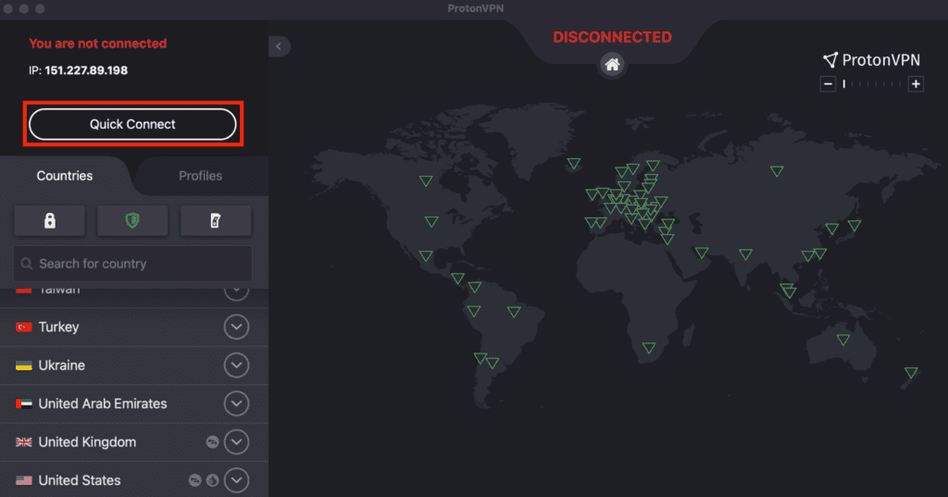Image resolution: width=948 pixels, height=497 pixels.
Task: Switch to the Profiles tab
Action: 200,176
